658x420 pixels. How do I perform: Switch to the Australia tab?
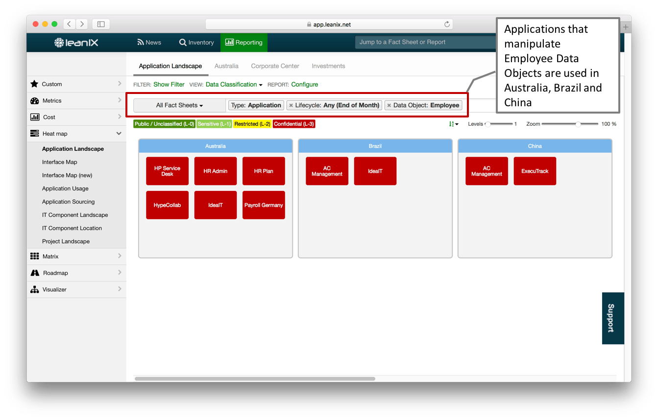[226, 66]
